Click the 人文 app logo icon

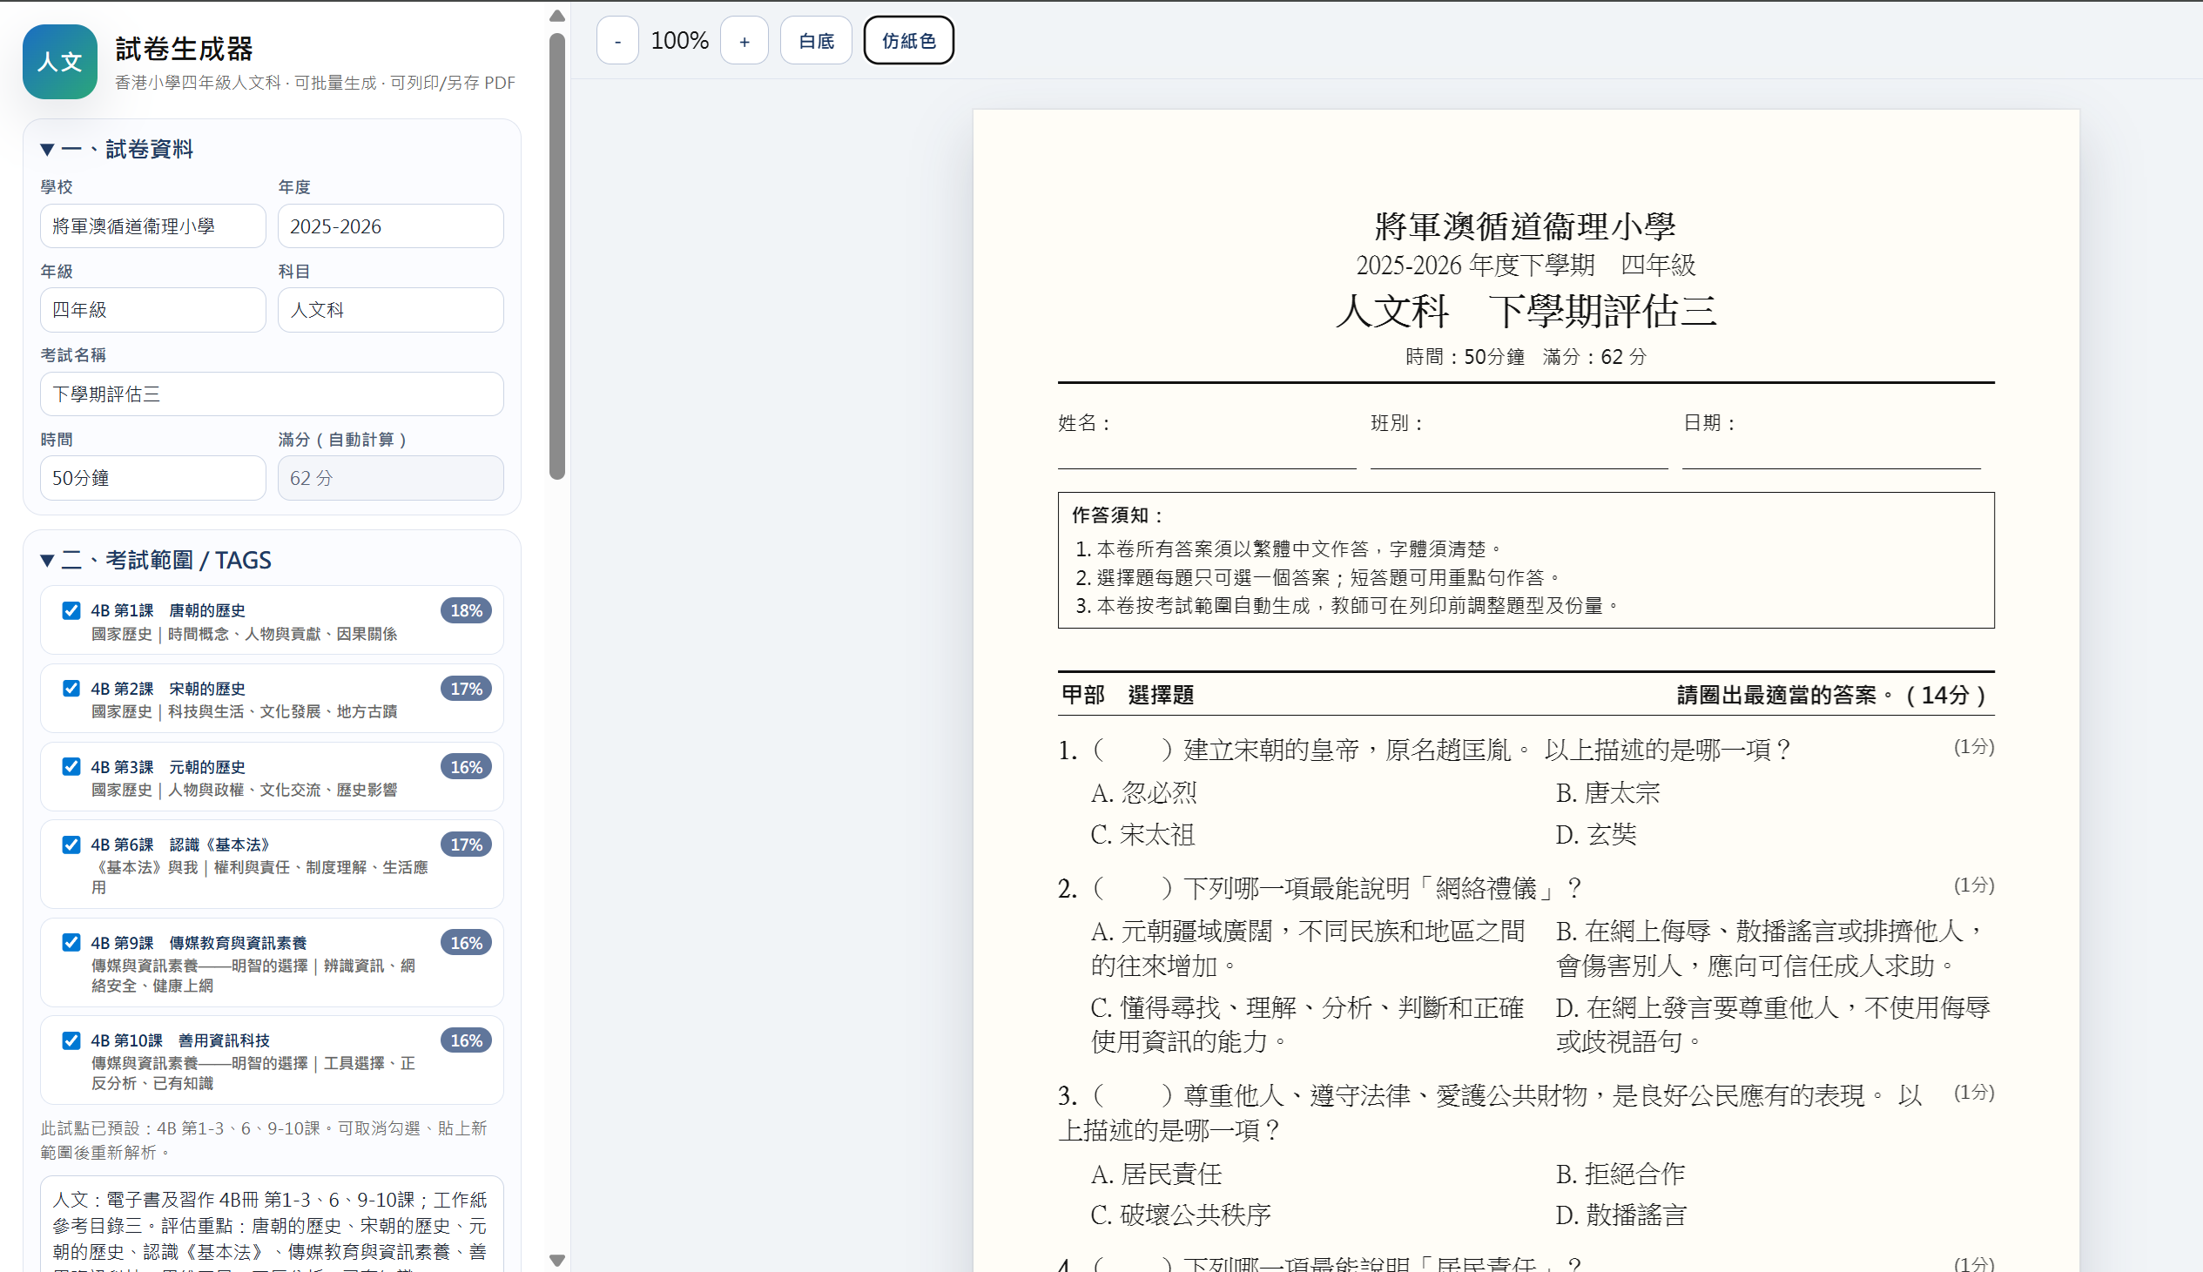[59, 61]
